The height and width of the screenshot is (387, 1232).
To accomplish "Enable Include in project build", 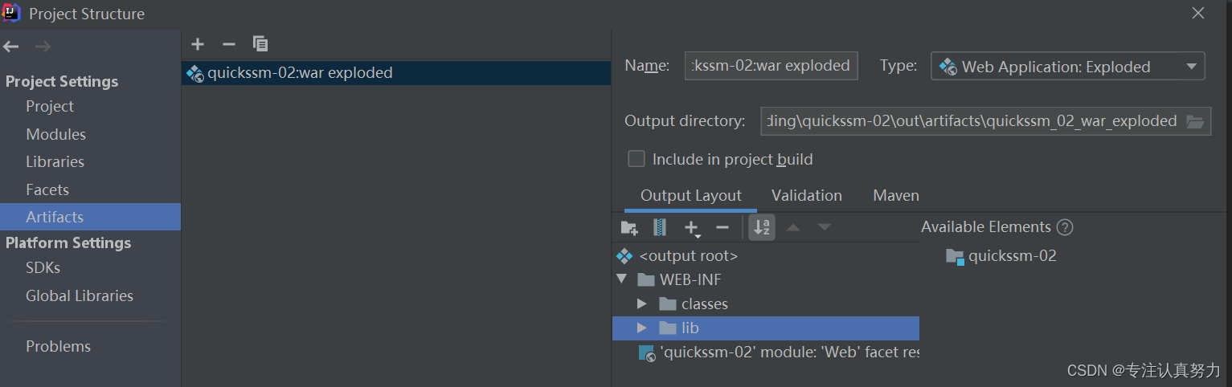I will pyautogui.click(x=636, y=159).
